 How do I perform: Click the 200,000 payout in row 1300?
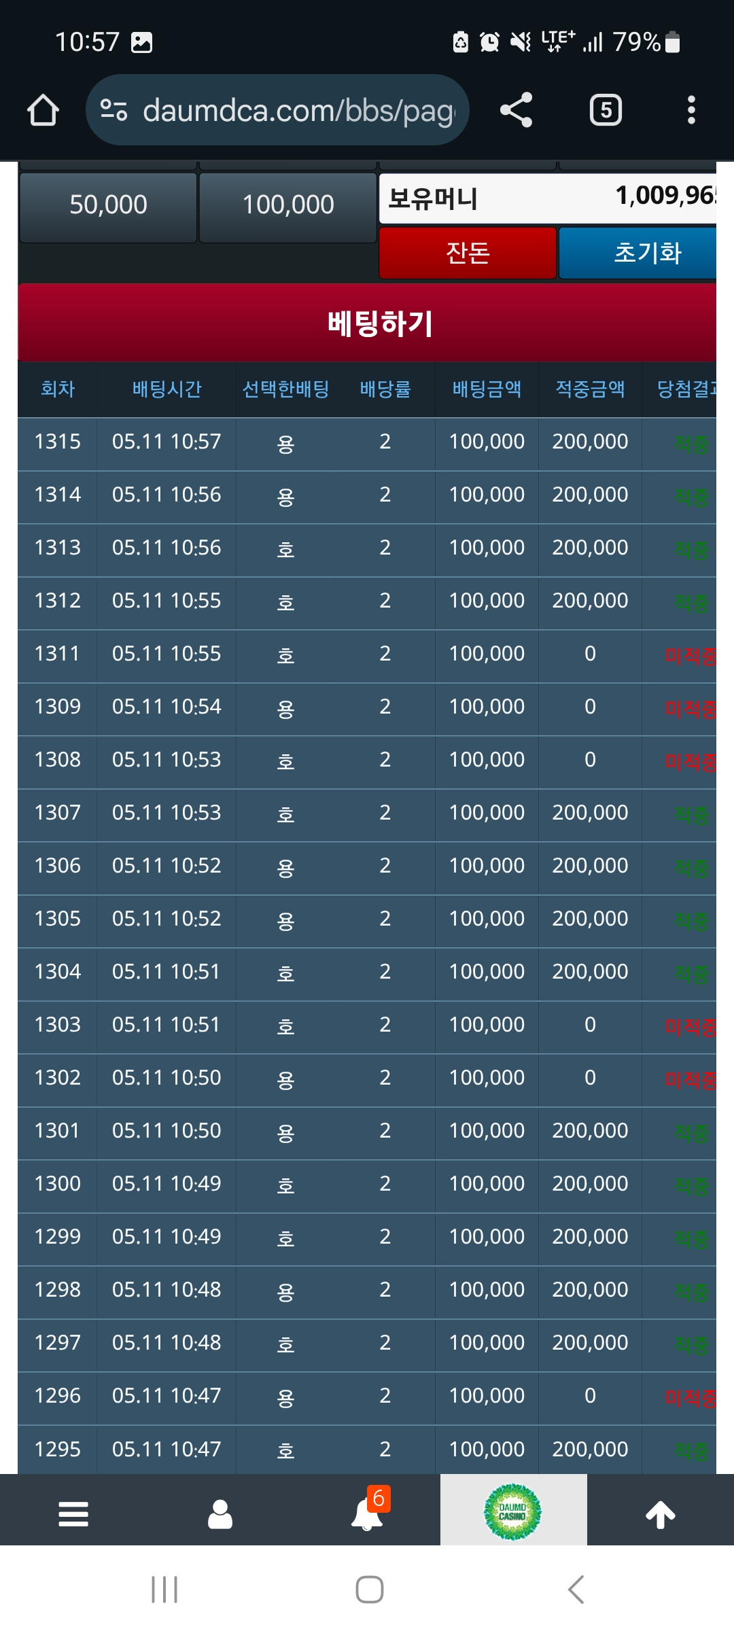pyautogui.click(x=590, y=1184)
